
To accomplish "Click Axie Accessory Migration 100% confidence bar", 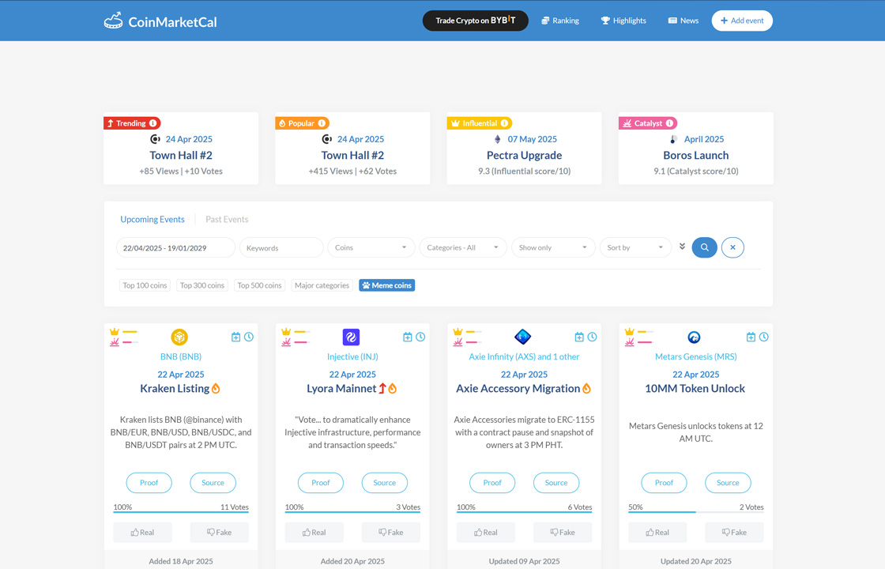I will [525, 512].
